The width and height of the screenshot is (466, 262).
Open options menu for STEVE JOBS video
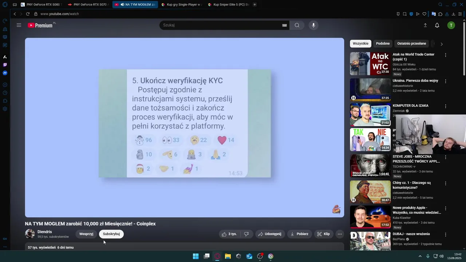446,158
